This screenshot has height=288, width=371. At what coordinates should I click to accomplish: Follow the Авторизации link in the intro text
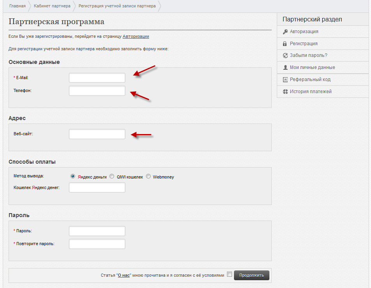point(136,37)
